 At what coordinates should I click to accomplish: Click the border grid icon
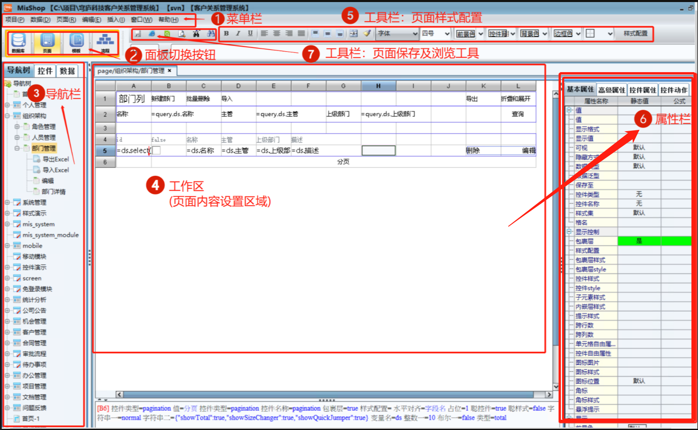[x=590, y=34]
